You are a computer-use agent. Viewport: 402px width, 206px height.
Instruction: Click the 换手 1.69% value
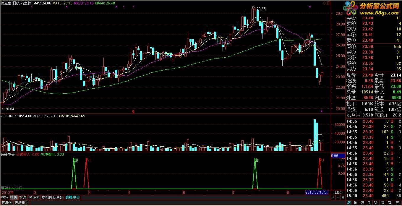(367, 104)
